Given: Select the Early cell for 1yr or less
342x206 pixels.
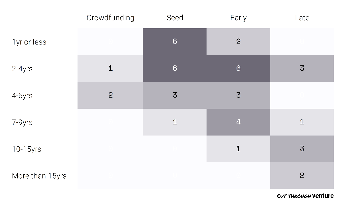Looking at the screenshot, I should 238,42.
